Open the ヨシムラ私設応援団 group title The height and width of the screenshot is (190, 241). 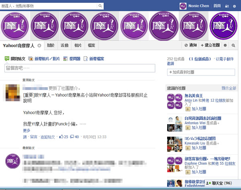[200, 138]
